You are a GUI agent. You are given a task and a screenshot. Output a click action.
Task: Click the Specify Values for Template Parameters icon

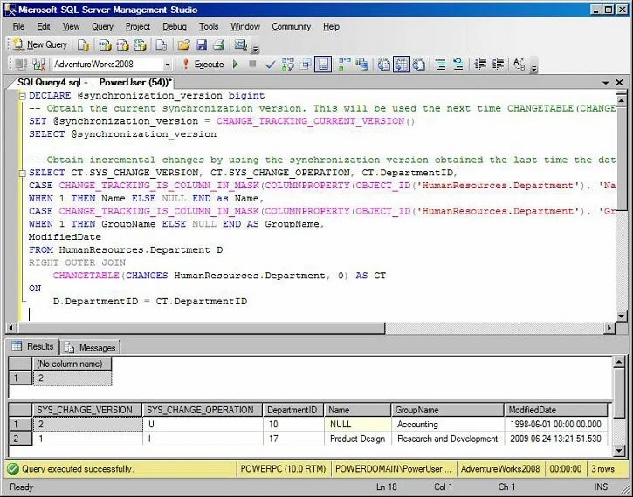(x=519, y=65)
